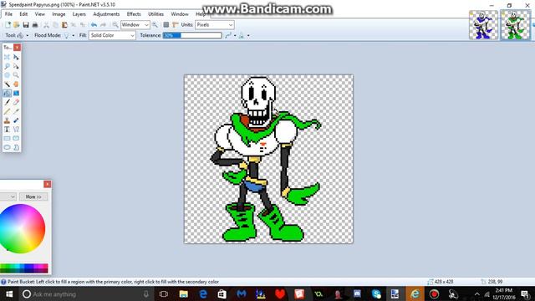Image resolution: width=535 pixels, height=301 pixels.
Task: Toggle the pixel grid button
Action: point(166,24)
